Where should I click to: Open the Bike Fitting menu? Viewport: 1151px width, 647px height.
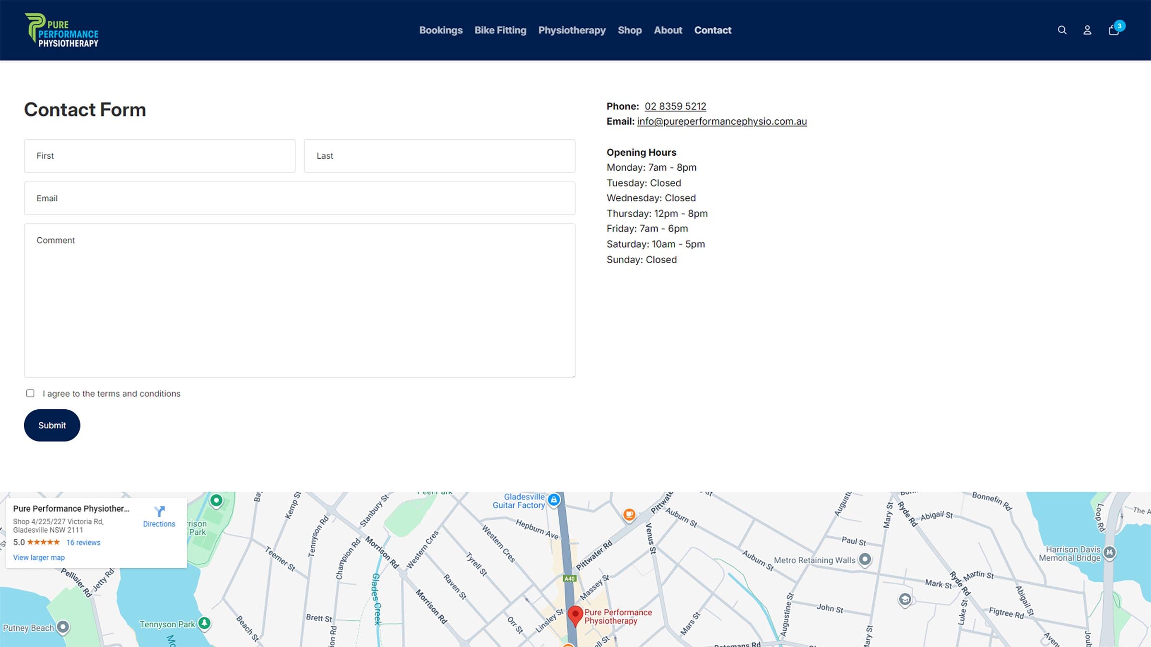coord(500,30)
